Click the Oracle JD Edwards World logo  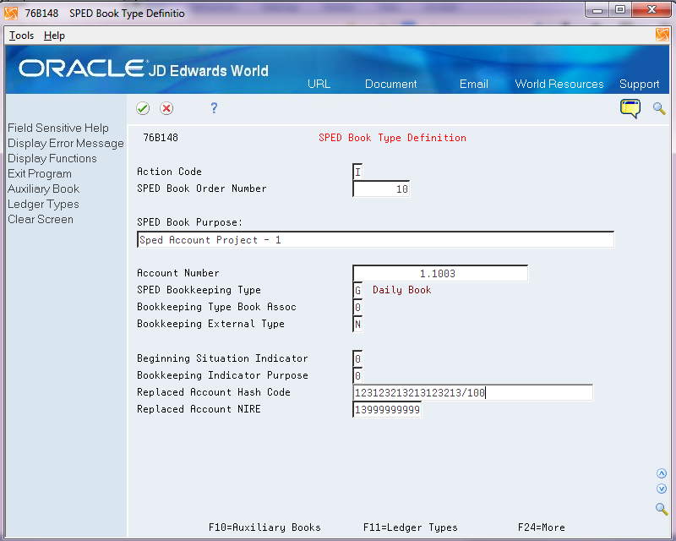point(144,69)
